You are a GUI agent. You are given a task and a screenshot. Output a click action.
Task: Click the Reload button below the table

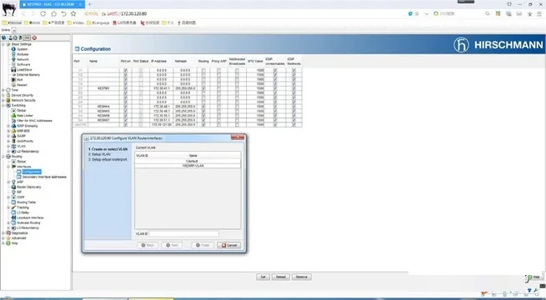[280, 277]
